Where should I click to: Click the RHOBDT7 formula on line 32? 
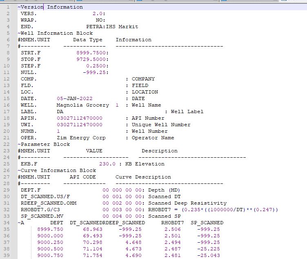click(x=213, y=210)
